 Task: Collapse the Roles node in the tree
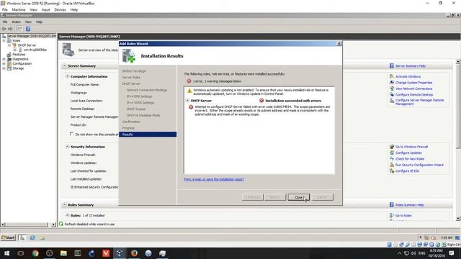coord(4,40)
